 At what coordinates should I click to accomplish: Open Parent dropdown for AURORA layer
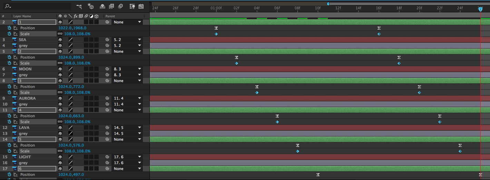point(127,98)
